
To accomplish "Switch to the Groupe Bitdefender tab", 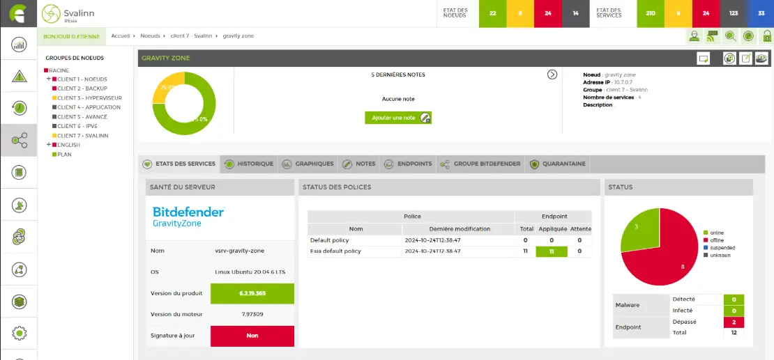I will (480, 164).
